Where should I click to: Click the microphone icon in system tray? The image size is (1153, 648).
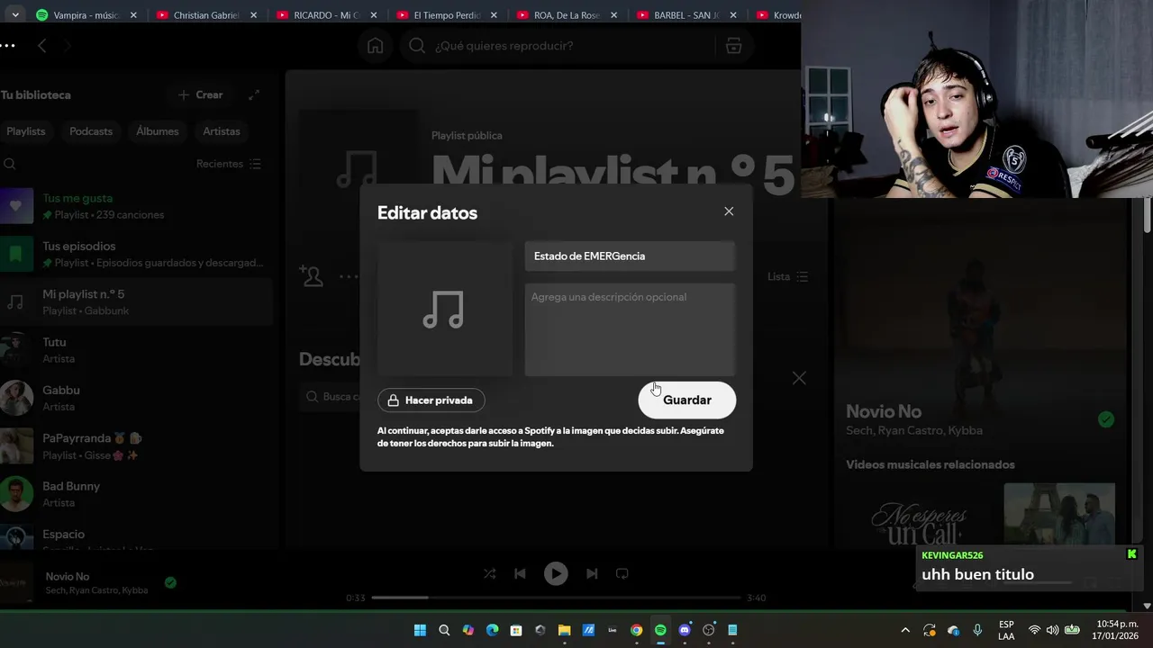coord(977,630)
